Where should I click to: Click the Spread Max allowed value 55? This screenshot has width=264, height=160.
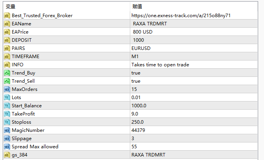[134, 147]
